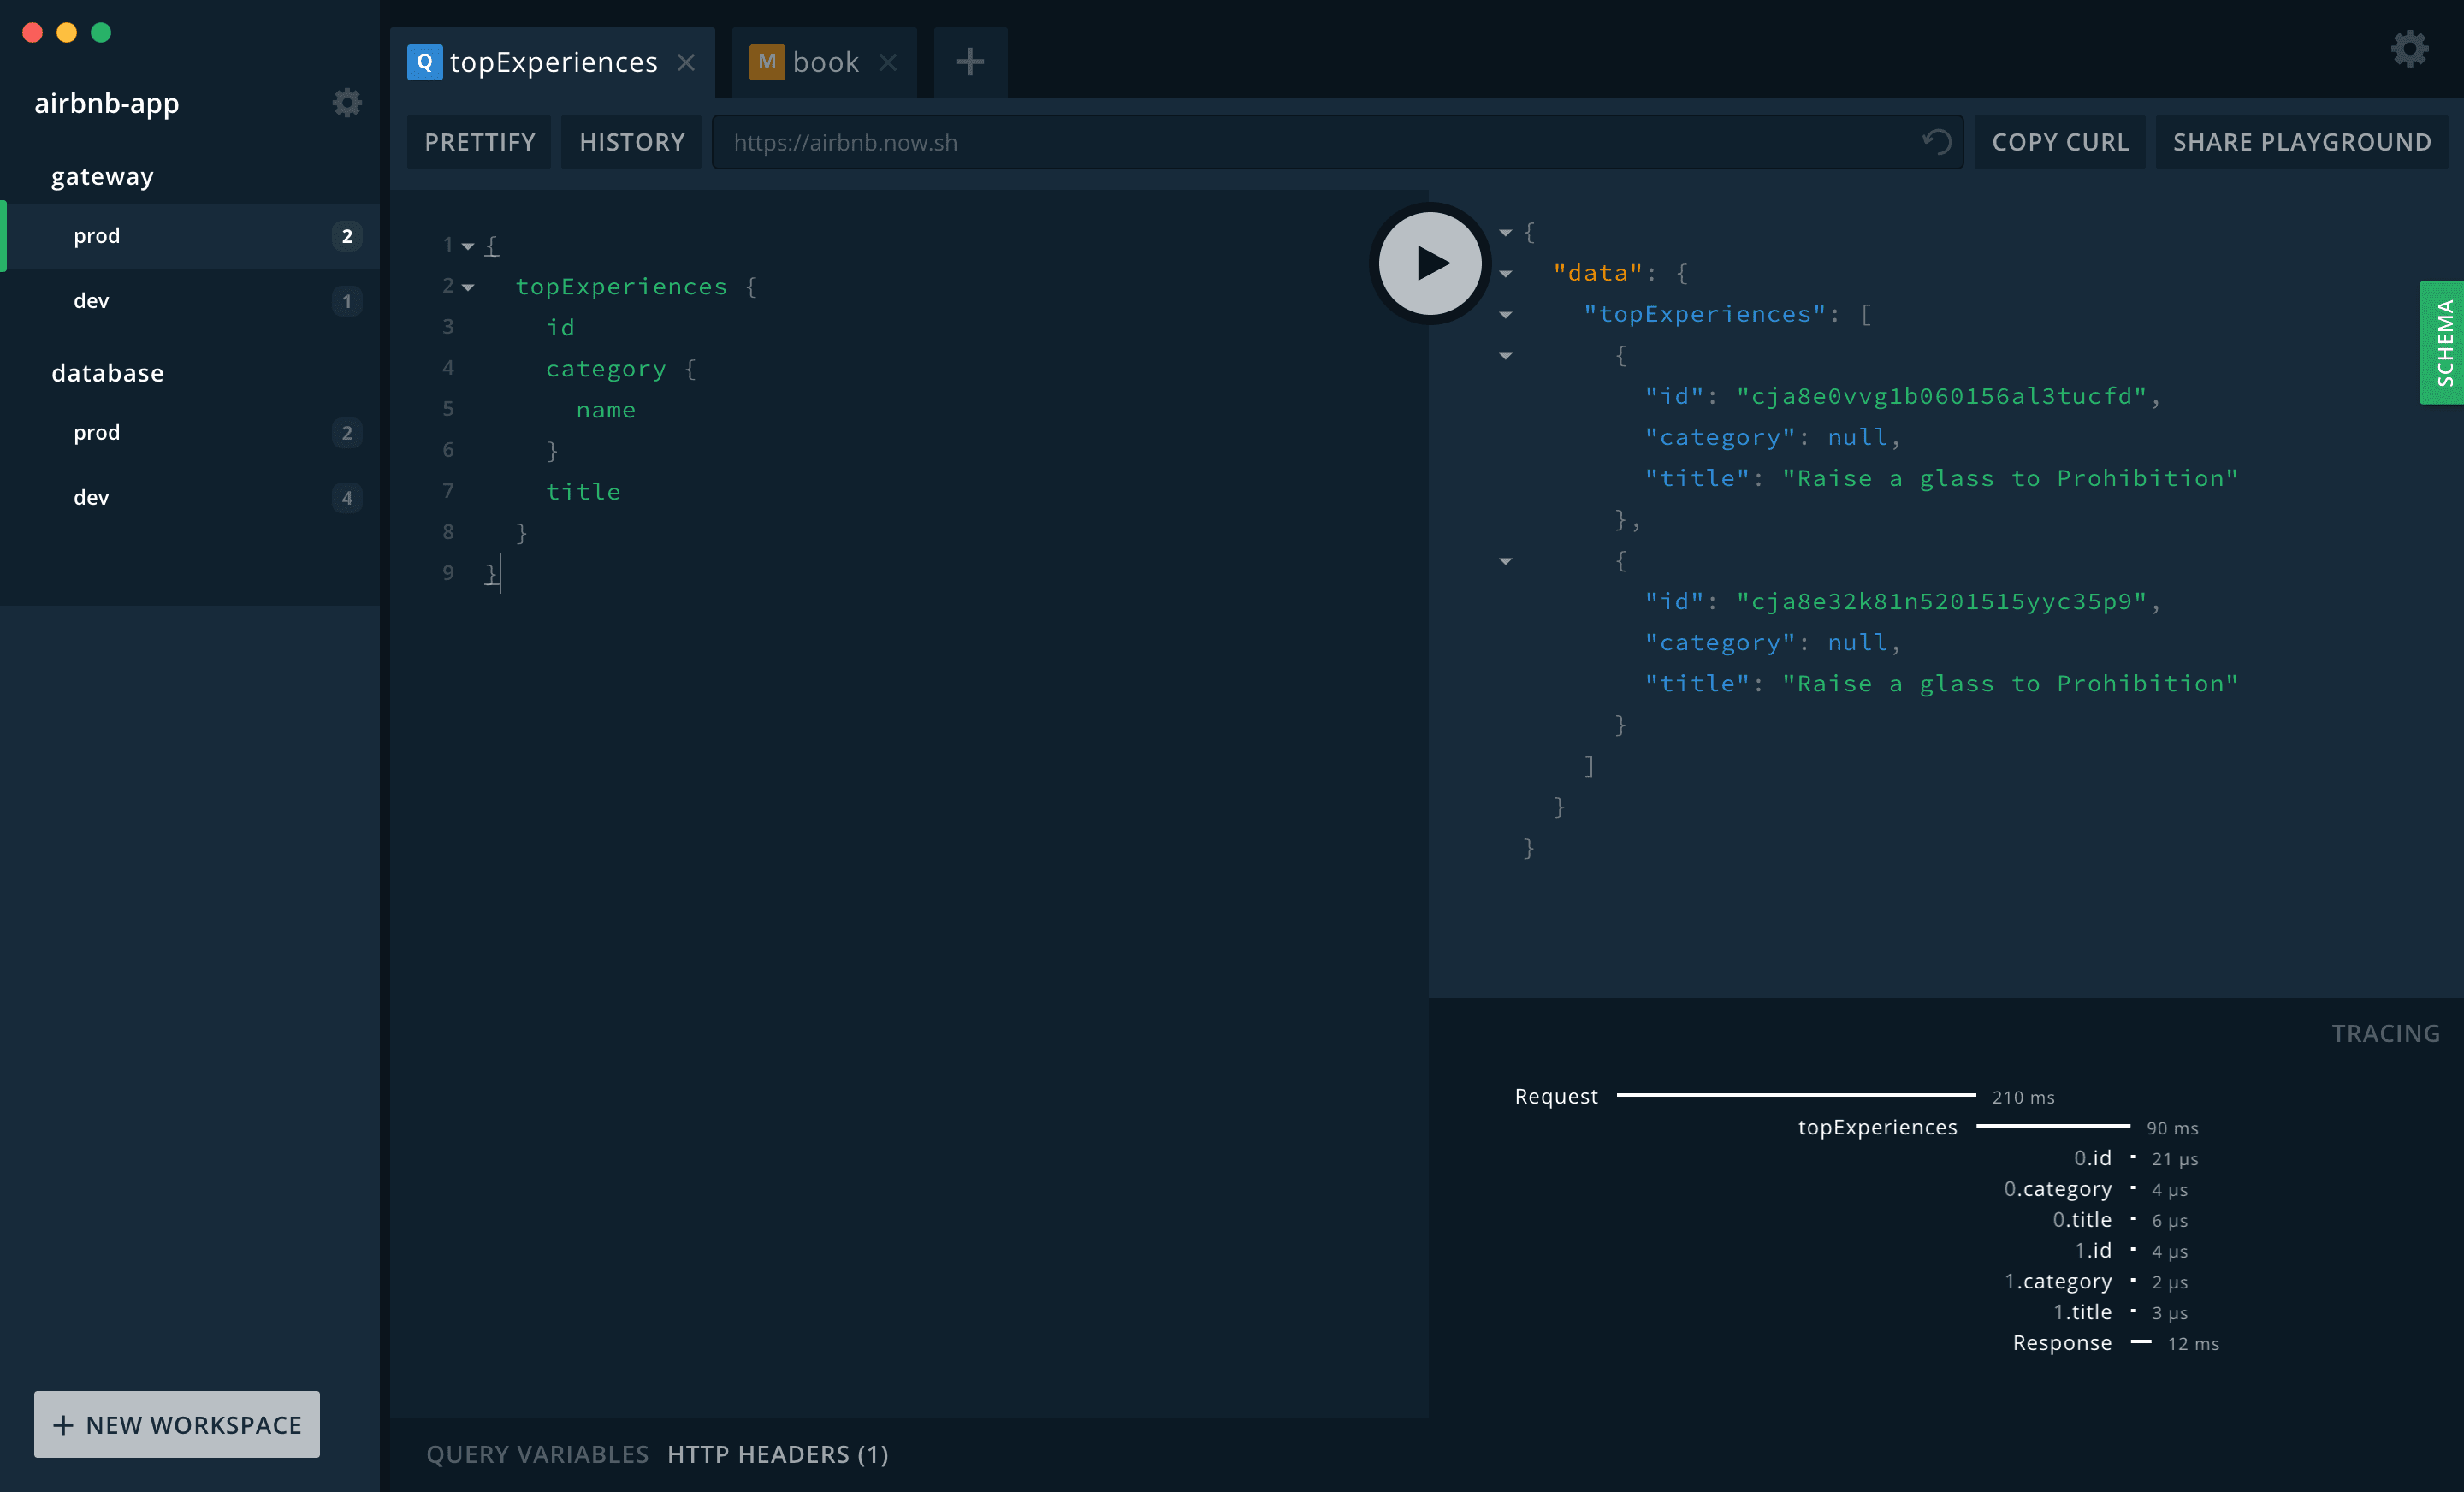Switch to the book mutation tab
Viewport: 2464px width, 1492px height.
[x=827, y=61]
